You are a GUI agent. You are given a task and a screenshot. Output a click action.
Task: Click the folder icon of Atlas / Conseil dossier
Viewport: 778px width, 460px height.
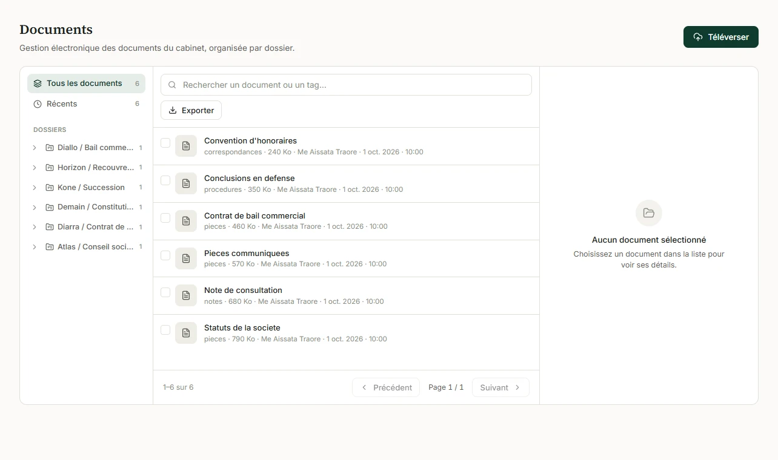[x=50, y=247]
